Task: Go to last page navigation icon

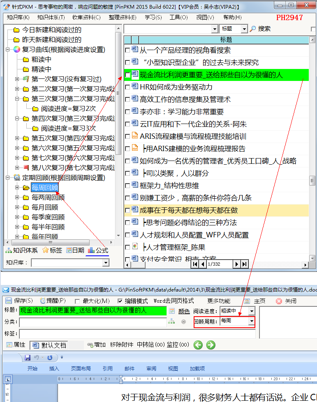Action: [244, 264]
